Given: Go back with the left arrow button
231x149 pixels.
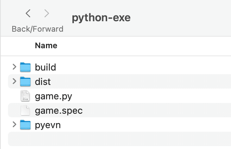Looking at the screenshot, I should tap(28, 13).
